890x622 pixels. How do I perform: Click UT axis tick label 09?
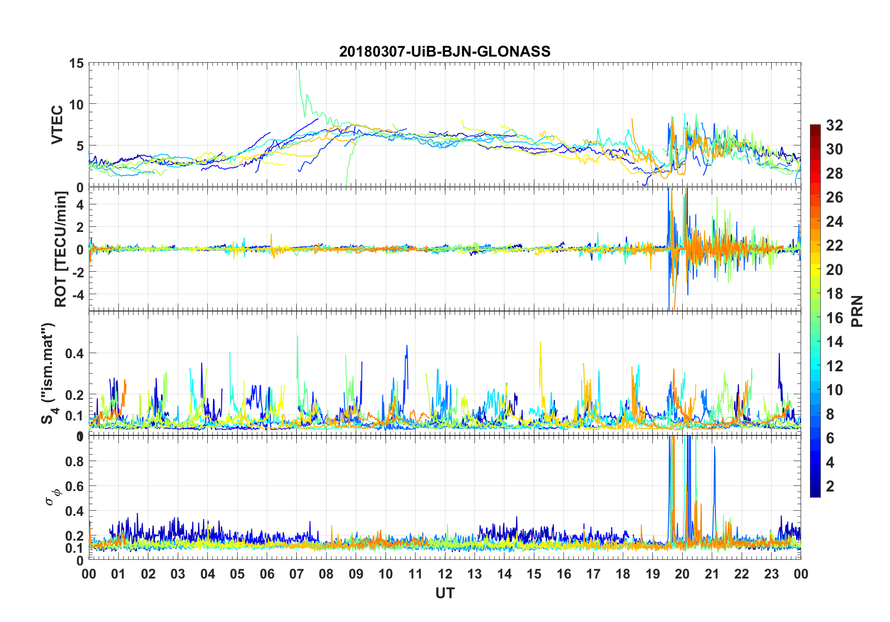coord(356,574)
